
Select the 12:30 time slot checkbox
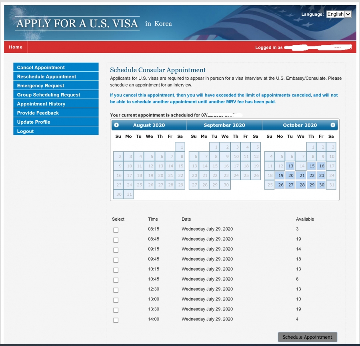click(x=116, y=290)
